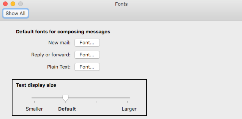Image resolution: width=242 pixels, height=119 pixels.
Task: Click the Larger label under slider
Action: click(x=129, y=109)
